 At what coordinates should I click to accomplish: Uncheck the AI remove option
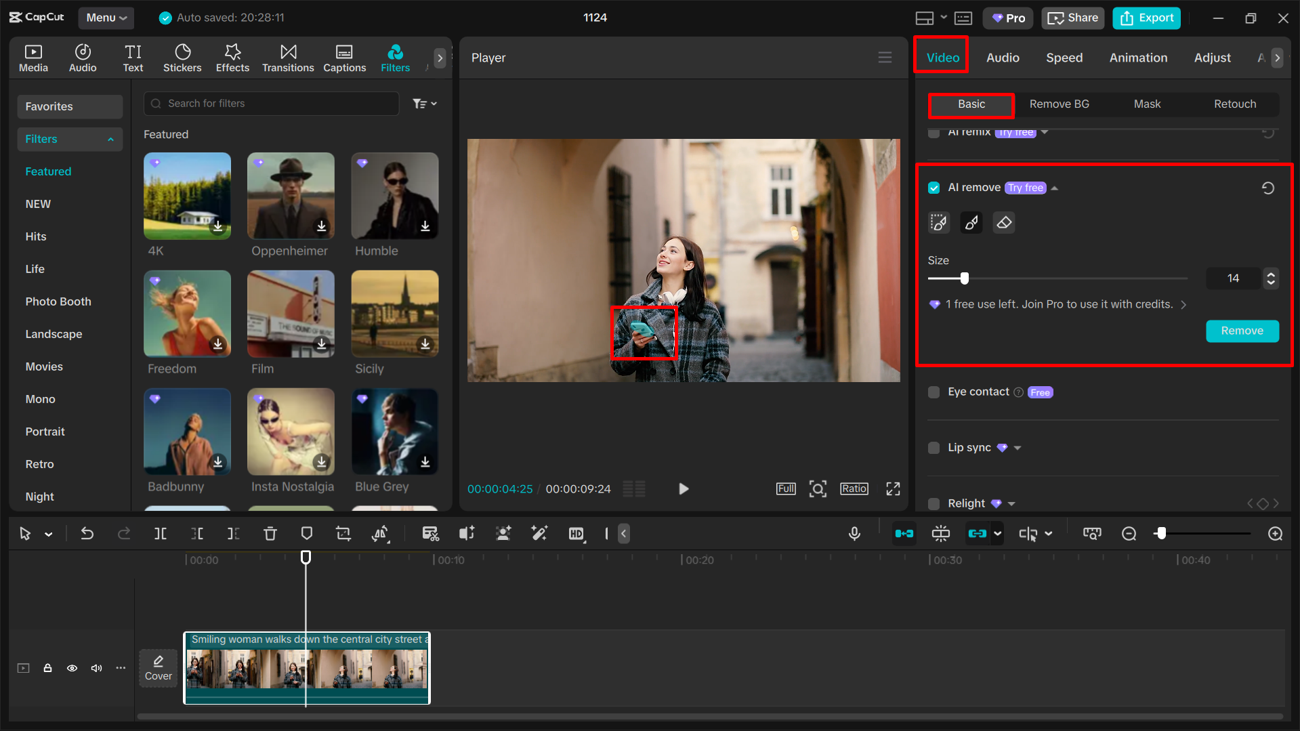(x=934, y=187)
